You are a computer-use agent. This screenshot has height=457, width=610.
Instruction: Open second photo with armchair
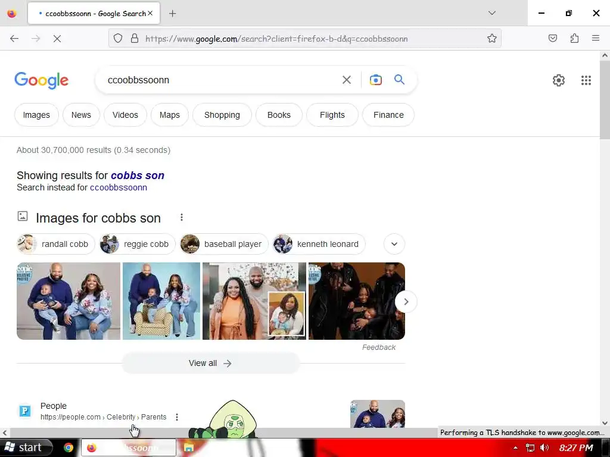point(161,301)
